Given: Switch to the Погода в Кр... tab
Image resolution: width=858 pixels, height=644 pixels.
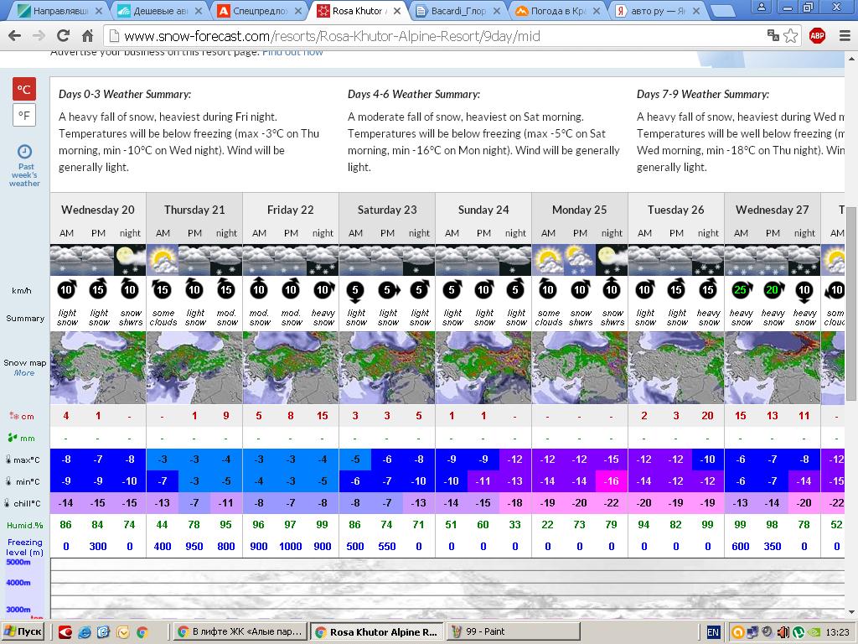Looking at the screenshot, I should [x=559, y=10].
